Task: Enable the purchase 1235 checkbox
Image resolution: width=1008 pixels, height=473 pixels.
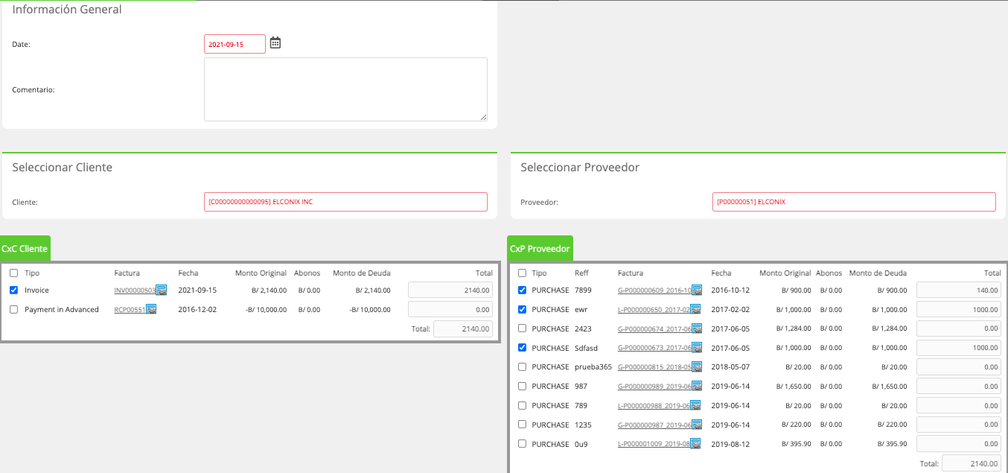Action: (522, 425)
